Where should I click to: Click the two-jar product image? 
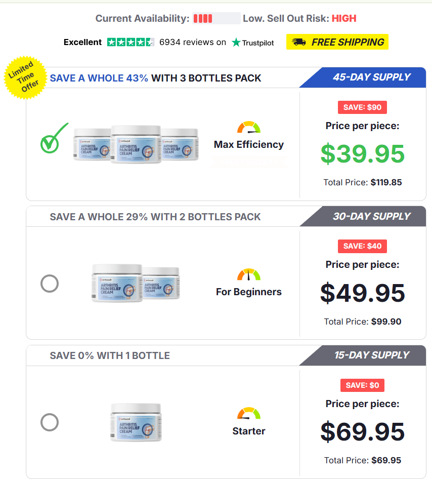(x=136, y=283)
